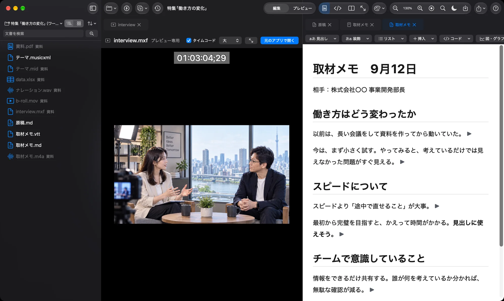This screenshot has height=301, width=504.
Task: Click the 文書を検索 search field
Action: [x=43, y=34]
